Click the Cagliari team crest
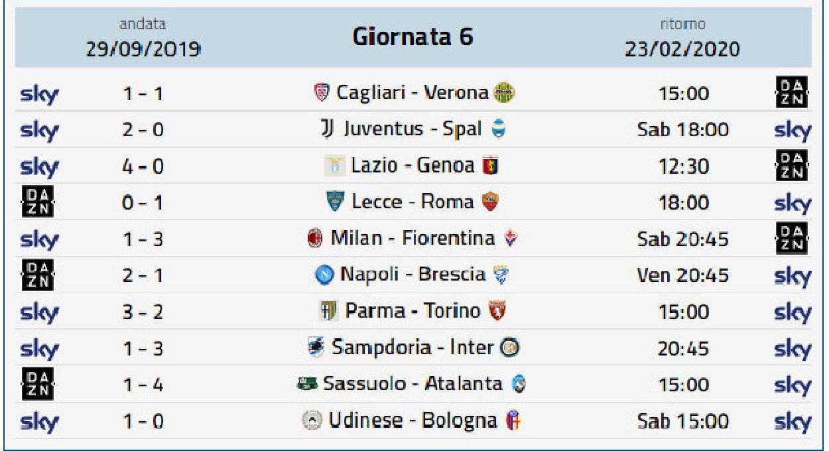The width and height of the screenshot is (829, 451). (320, 93)
